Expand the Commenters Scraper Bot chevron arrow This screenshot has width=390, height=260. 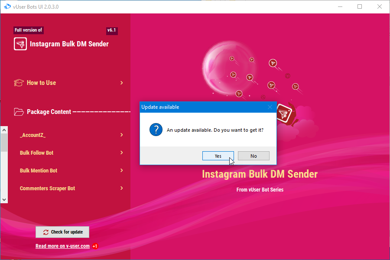pos(122,188)
